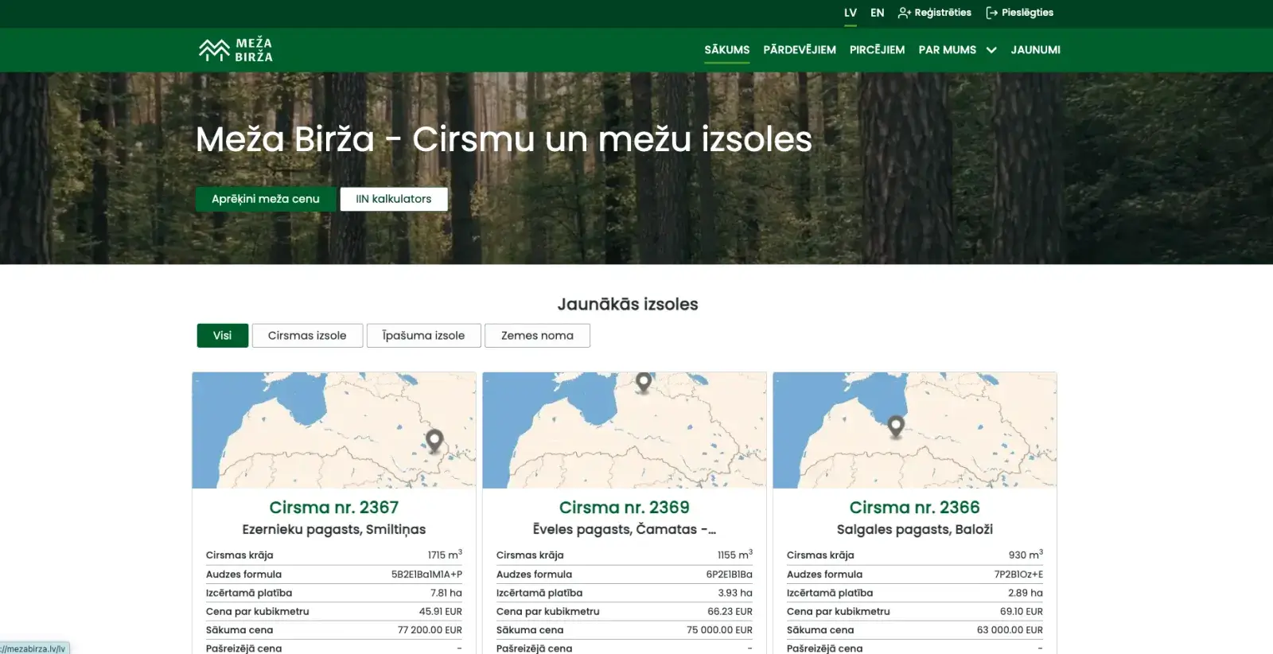
Task: Select the LV language option
Action: (x=850, y=13)
